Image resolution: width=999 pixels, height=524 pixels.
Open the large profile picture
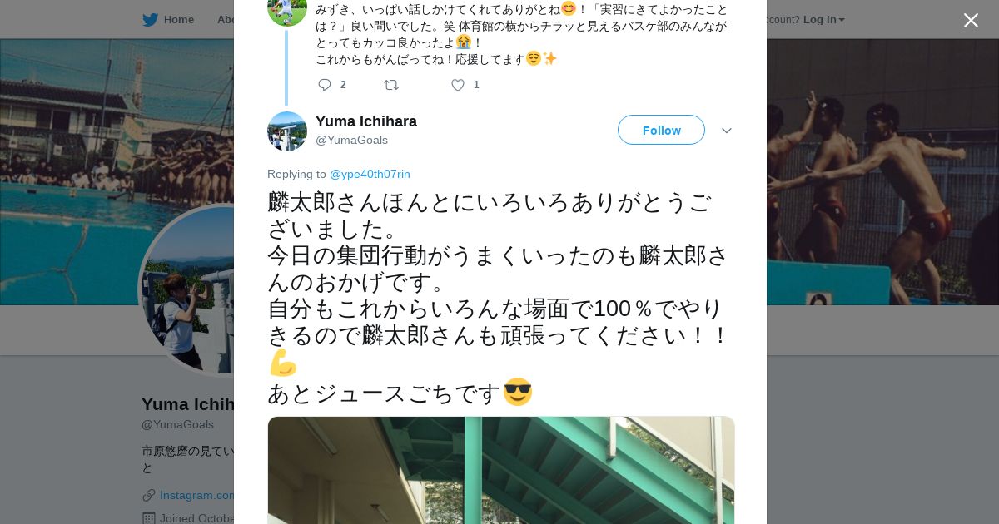coord(187,289)
